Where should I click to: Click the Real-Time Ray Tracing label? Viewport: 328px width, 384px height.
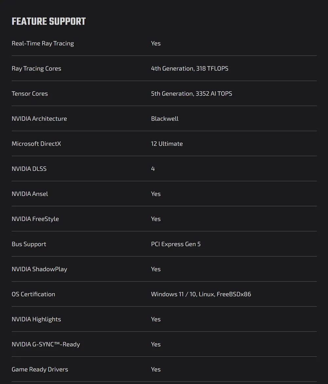tap(43, 43)
